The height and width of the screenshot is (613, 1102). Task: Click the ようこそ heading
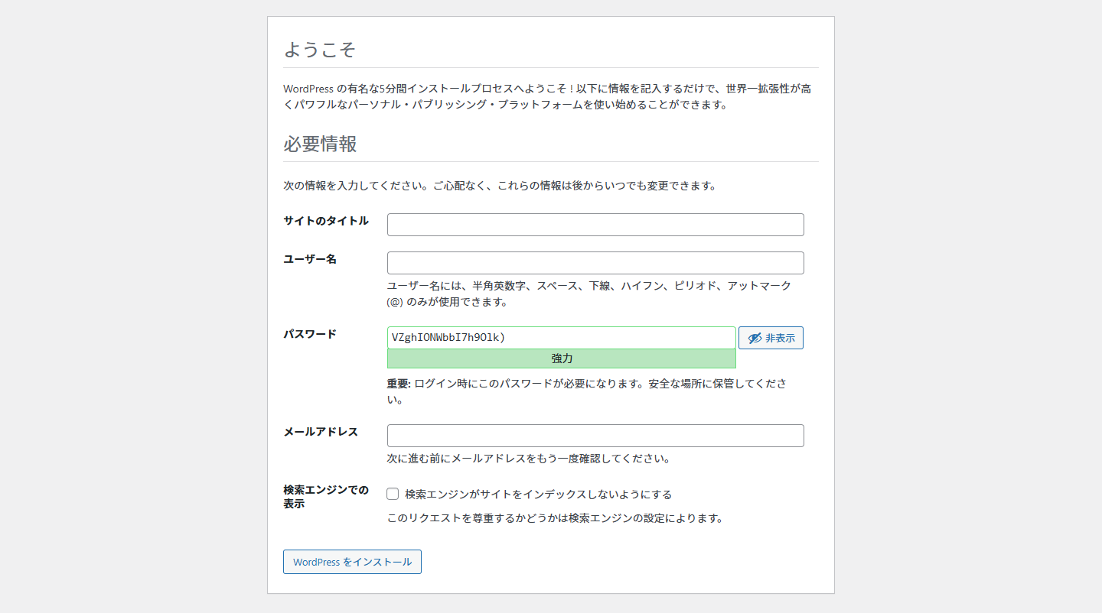click(320, 50)
